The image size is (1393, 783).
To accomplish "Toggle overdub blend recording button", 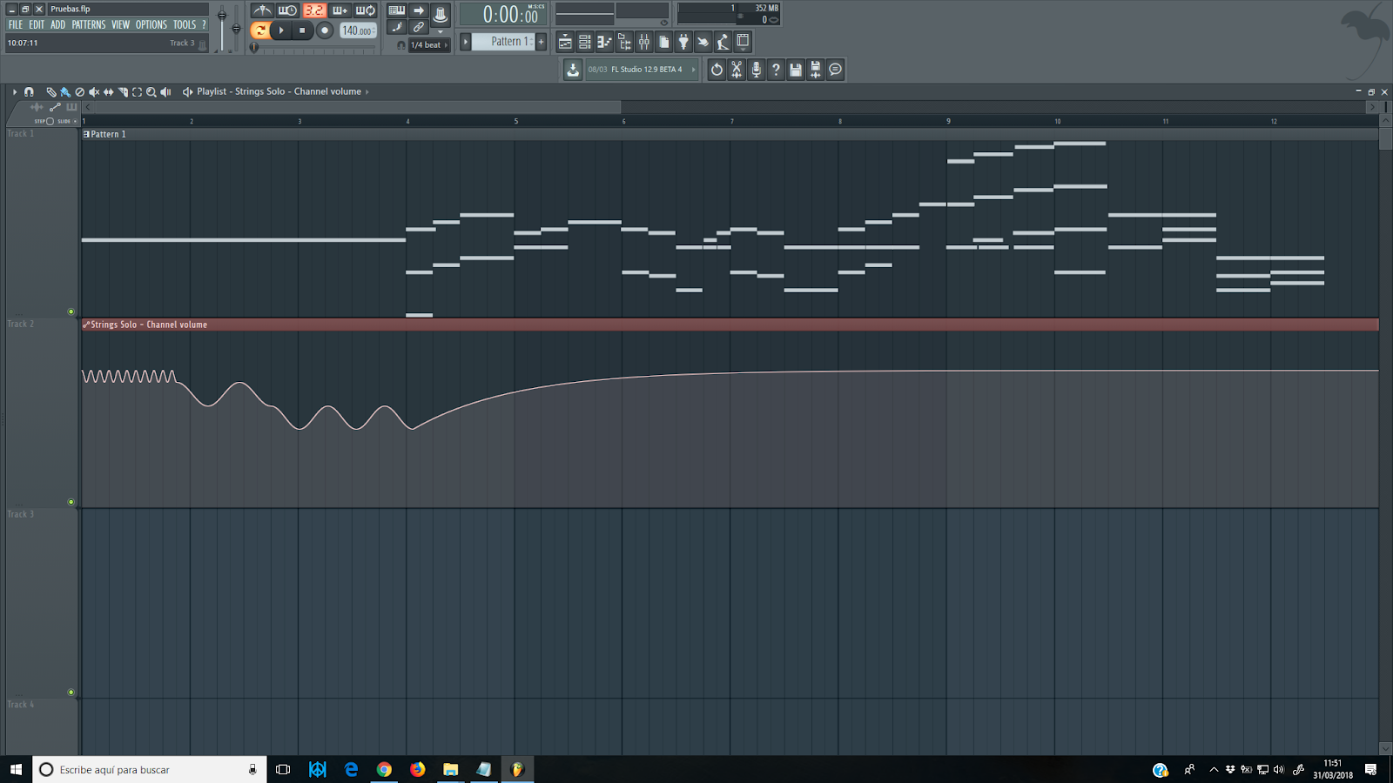I will click(x=340, y=10).
